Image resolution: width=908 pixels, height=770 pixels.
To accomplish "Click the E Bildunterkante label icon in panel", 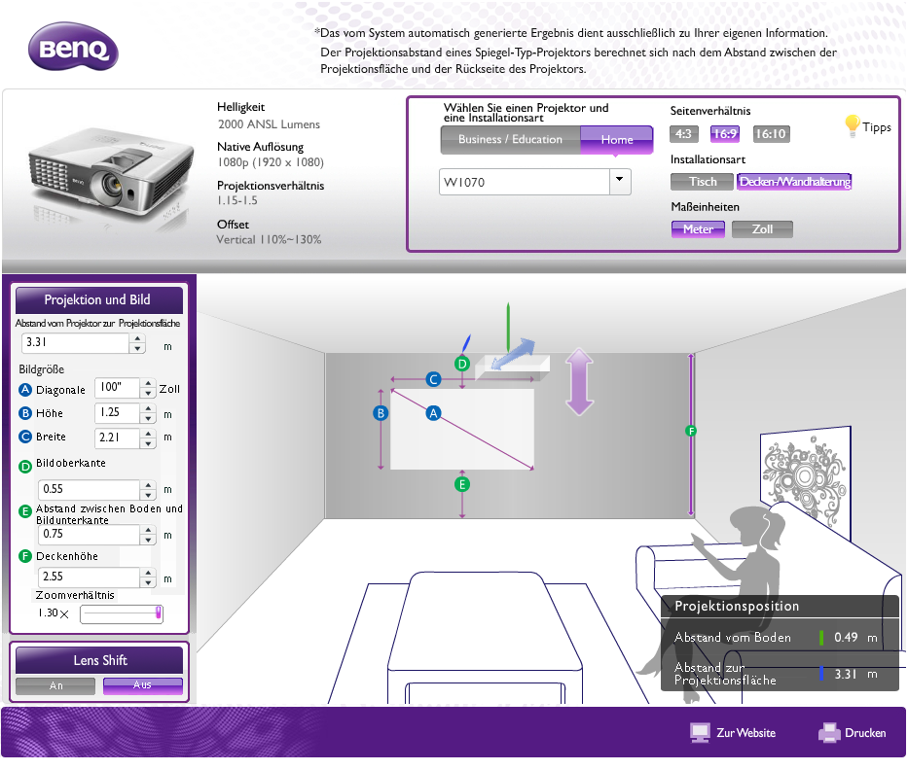I will tap(25, 511).
